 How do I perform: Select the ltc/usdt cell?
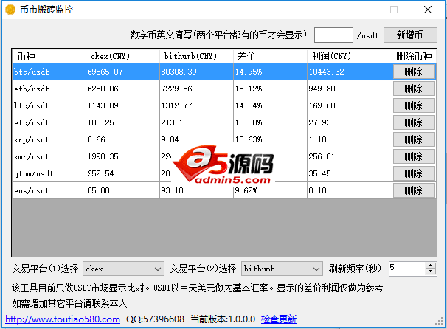pyautogui.click(x=49, y=105)
